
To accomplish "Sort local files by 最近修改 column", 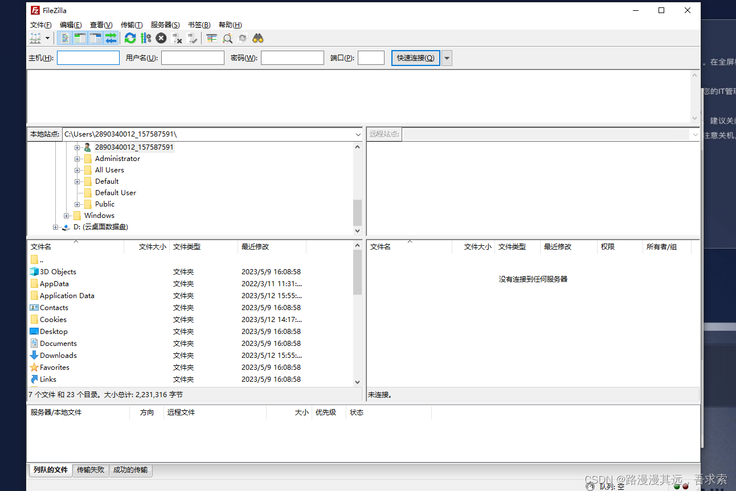I will point(272,247).
